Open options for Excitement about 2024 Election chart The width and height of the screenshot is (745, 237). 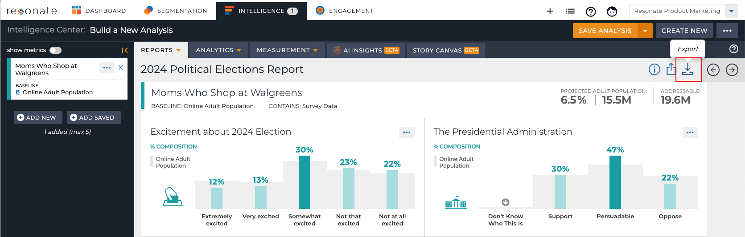(407, 133)
